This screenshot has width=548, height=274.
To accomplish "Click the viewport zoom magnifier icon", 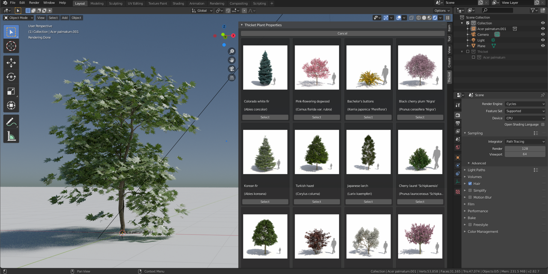I will (x=232, y=51).
